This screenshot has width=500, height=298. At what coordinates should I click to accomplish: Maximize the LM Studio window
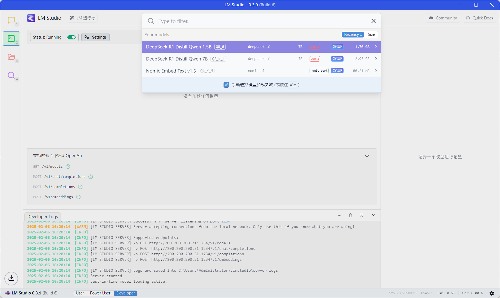(x=476, y=5)
